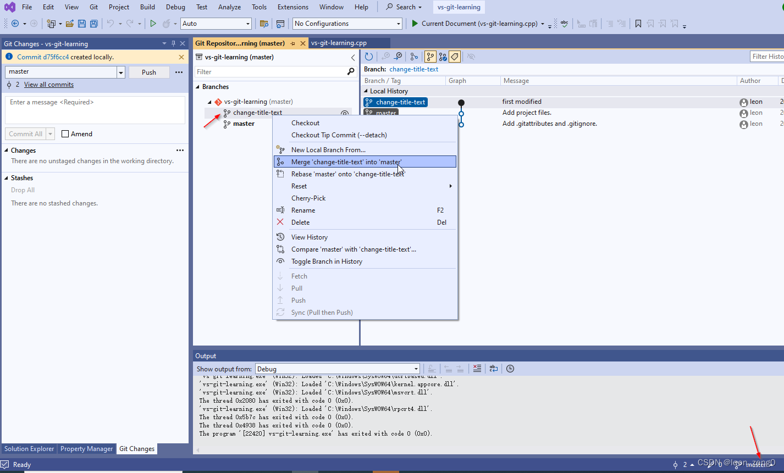Switch to the Property Manager tab
The image size is (784, 473).
[x=86, y=449]
